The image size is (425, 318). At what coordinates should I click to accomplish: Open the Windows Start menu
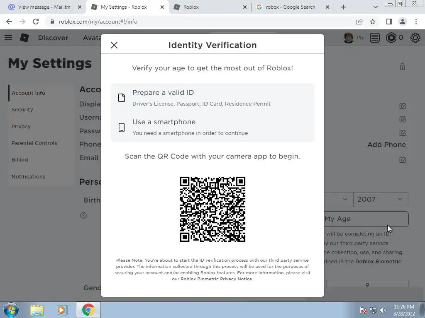[x=11, y=310]
